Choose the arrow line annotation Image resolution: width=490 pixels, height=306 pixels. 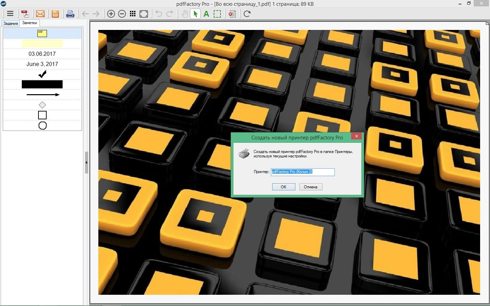coord(43,95)
